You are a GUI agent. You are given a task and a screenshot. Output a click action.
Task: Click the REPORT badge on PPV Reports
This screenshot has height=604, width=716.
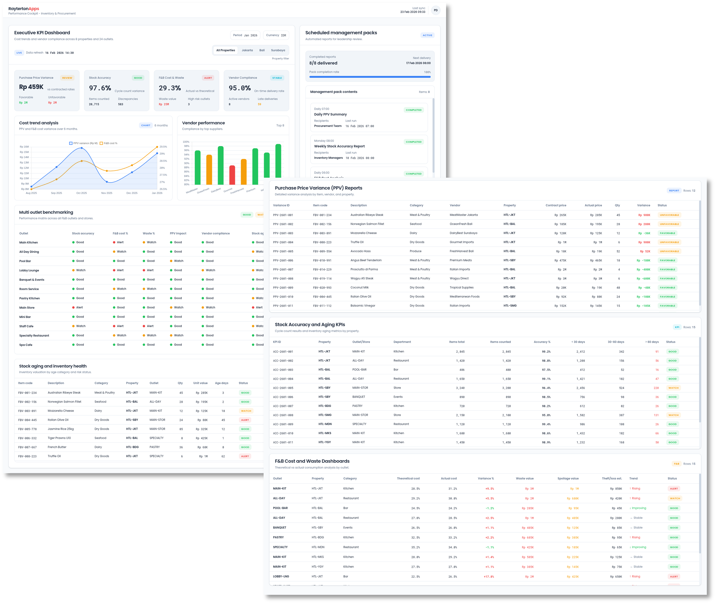[x=674, y=191]
